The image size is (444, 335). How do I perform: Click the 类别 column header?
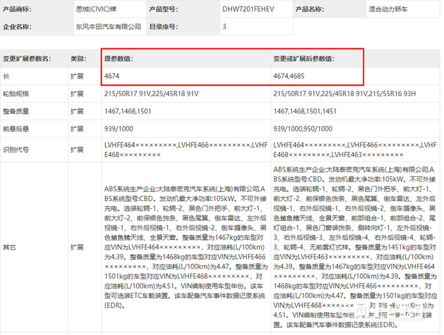tap(78, 59)
